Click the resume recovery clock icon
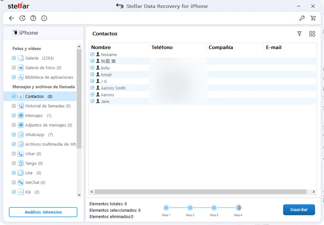The image size is (324, 225). pyautogui.click(x=22, y=18)
